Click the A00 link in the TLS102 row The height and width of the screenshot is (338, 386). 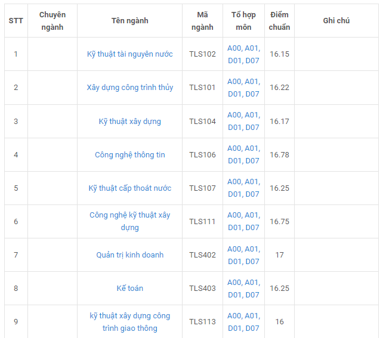click(234, 48)
